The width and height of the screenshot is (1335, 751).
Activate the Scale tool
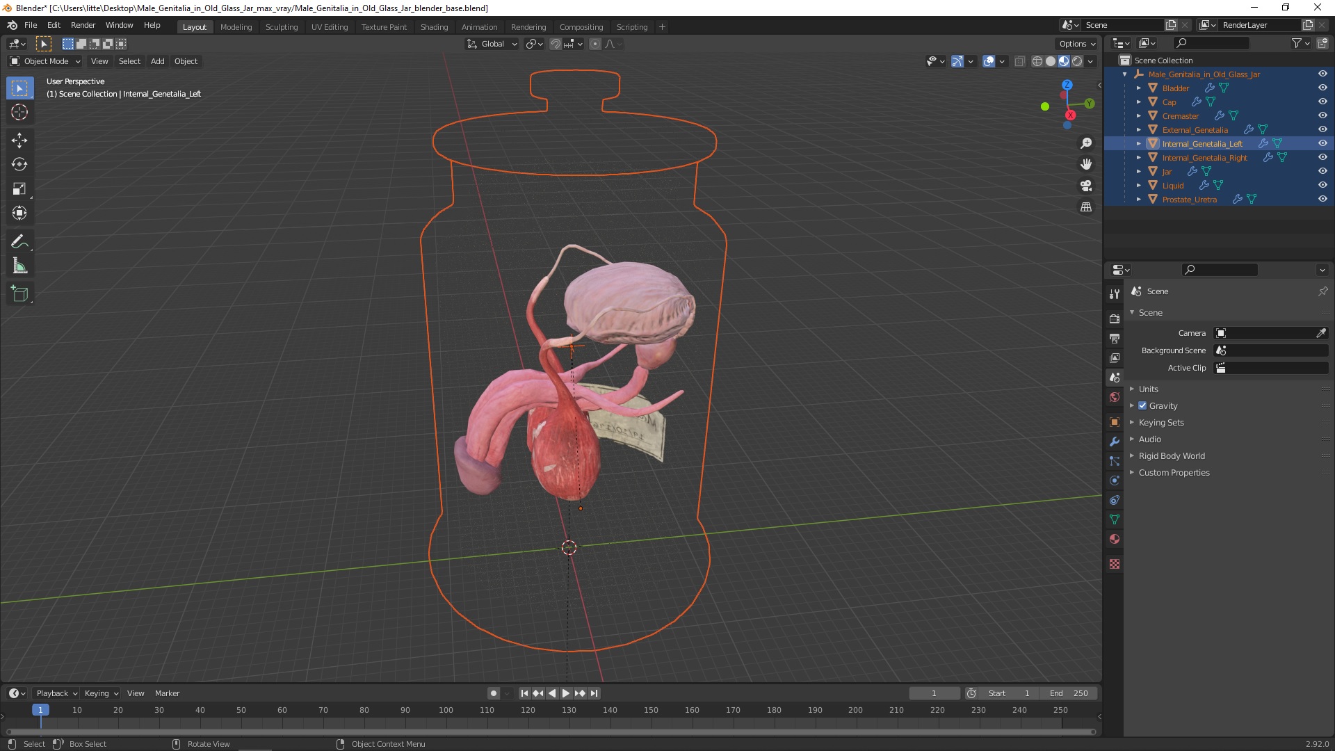(19, 189)
